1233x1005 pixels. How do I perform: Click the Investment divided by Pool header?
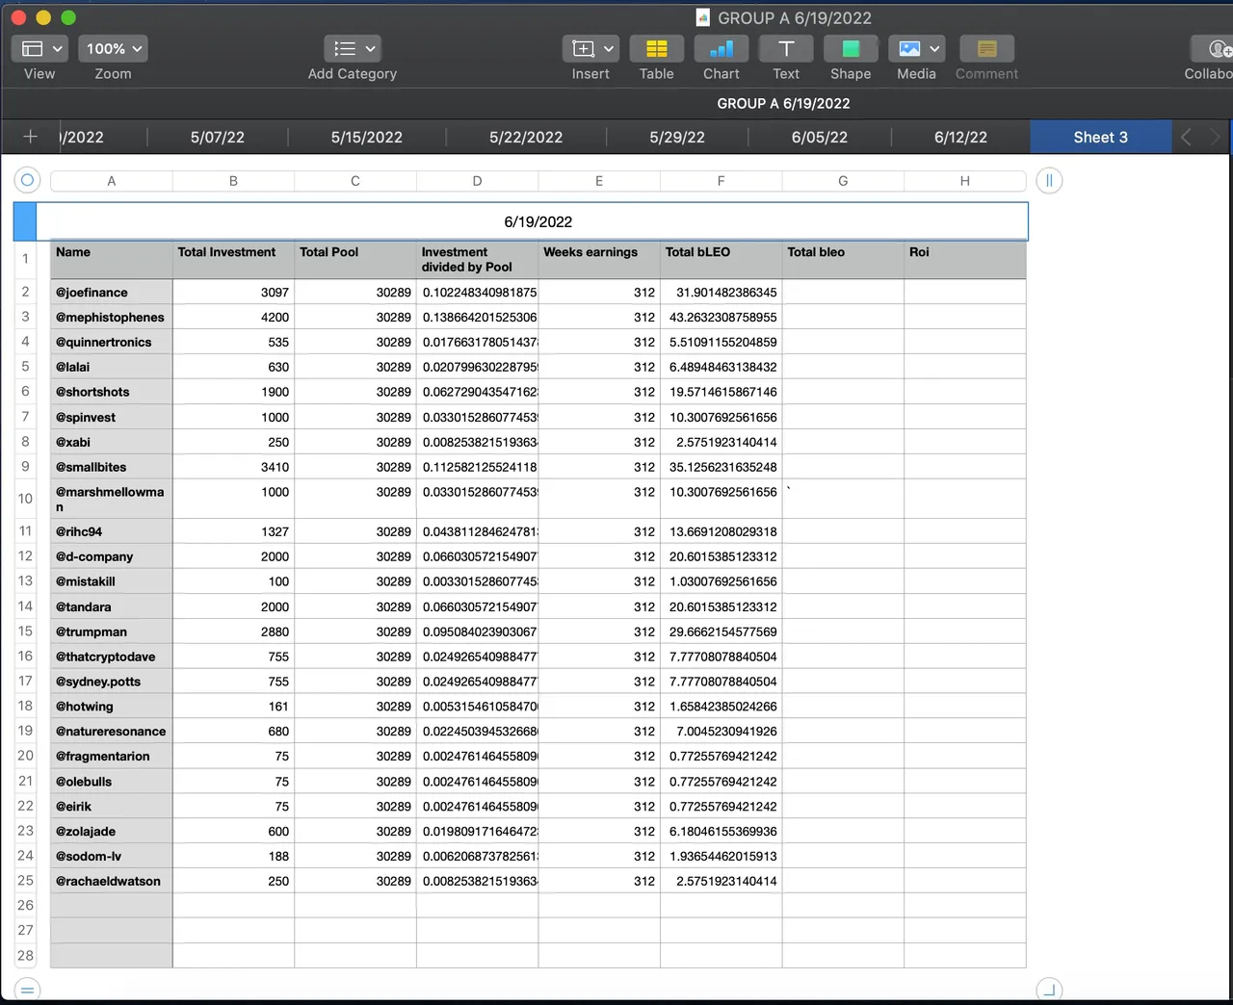click(477, 260)
